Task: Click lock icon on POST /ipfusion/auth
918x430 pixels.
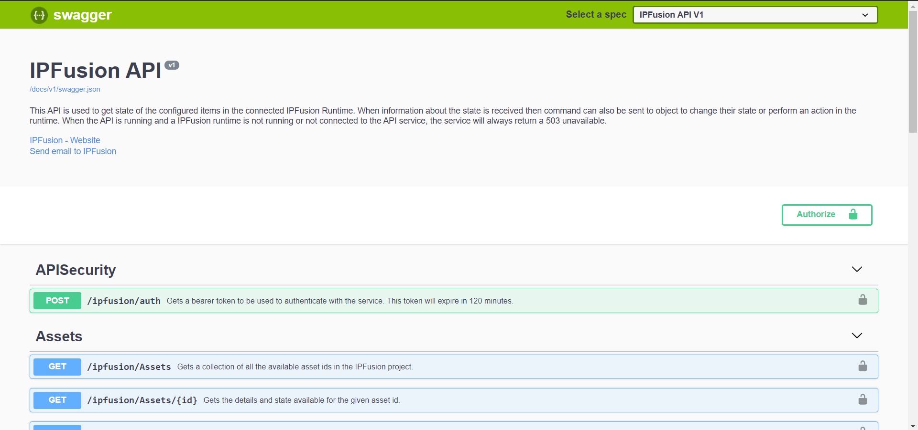Action: pyautogui.click(x=863, y=300)
